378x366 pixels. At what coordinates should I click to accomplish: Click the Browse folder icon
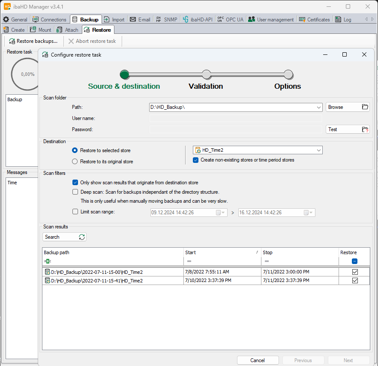coord(365,107)
